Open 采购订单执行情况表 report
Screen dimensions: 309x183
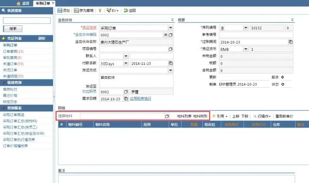19,140
